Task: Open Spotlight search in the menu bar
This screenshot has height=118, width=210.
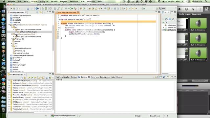Action: coord(206,1)
